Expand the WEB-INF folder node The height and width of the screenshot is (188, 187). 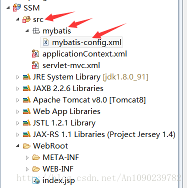[27, 169]
